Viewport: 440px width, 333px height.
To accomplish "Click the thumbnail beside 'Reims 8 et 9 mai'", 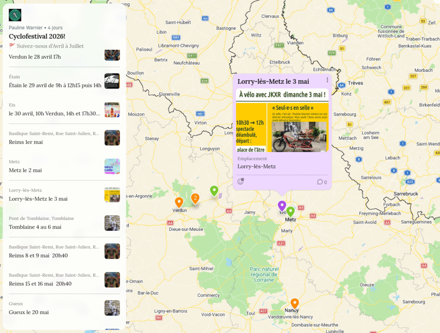I will click(112, 251).
